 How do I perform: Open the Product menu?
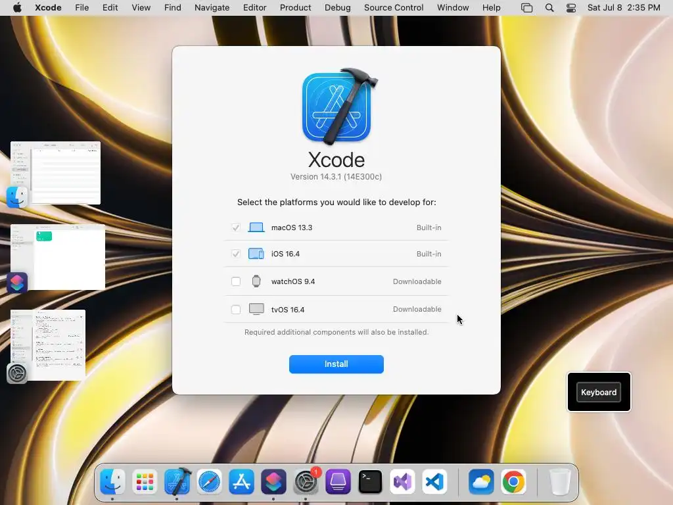(x=295, y=7)
